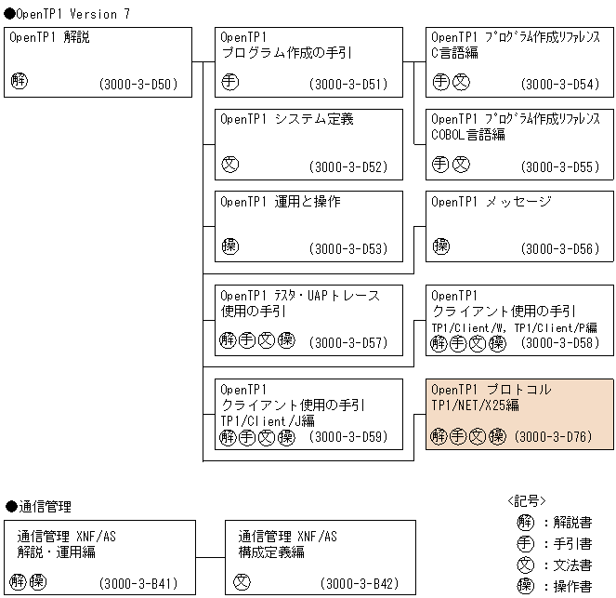The height and width of the screenshot is (598, 616).
Task: Click the 文 symbol in the C言語編 box
Action: 461,82
